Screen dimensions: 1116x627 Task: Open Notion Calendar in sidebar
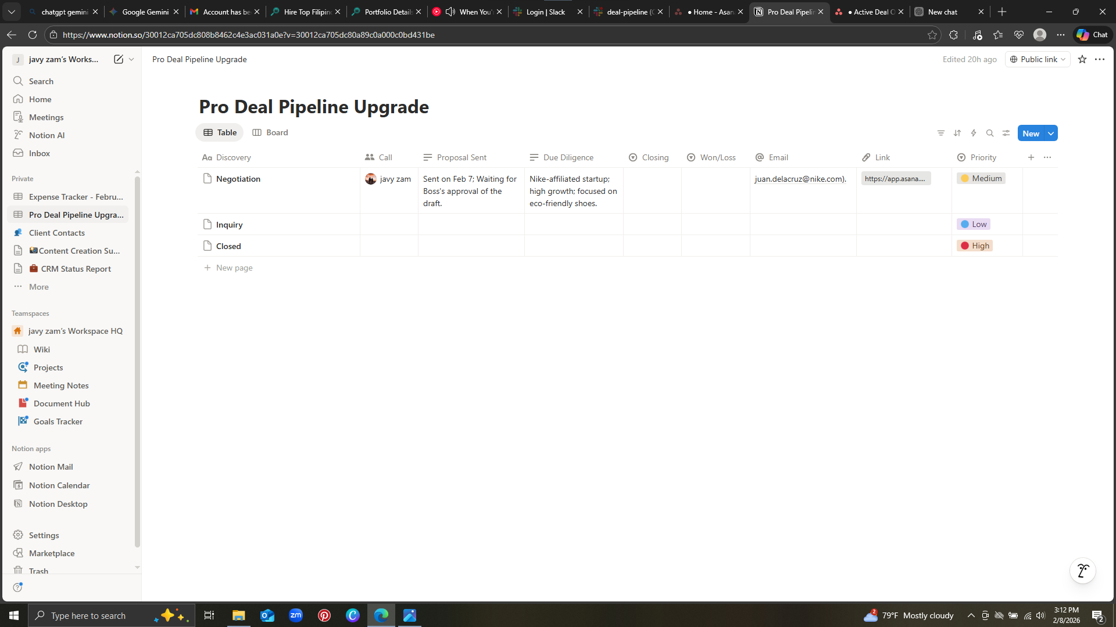pos(59,485)
